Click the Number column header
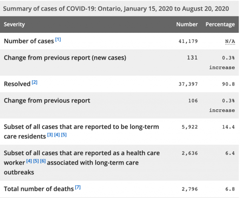 point(187,24)
